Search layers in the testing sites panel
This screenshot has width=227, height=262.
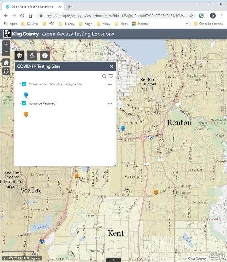pos(104,76)
